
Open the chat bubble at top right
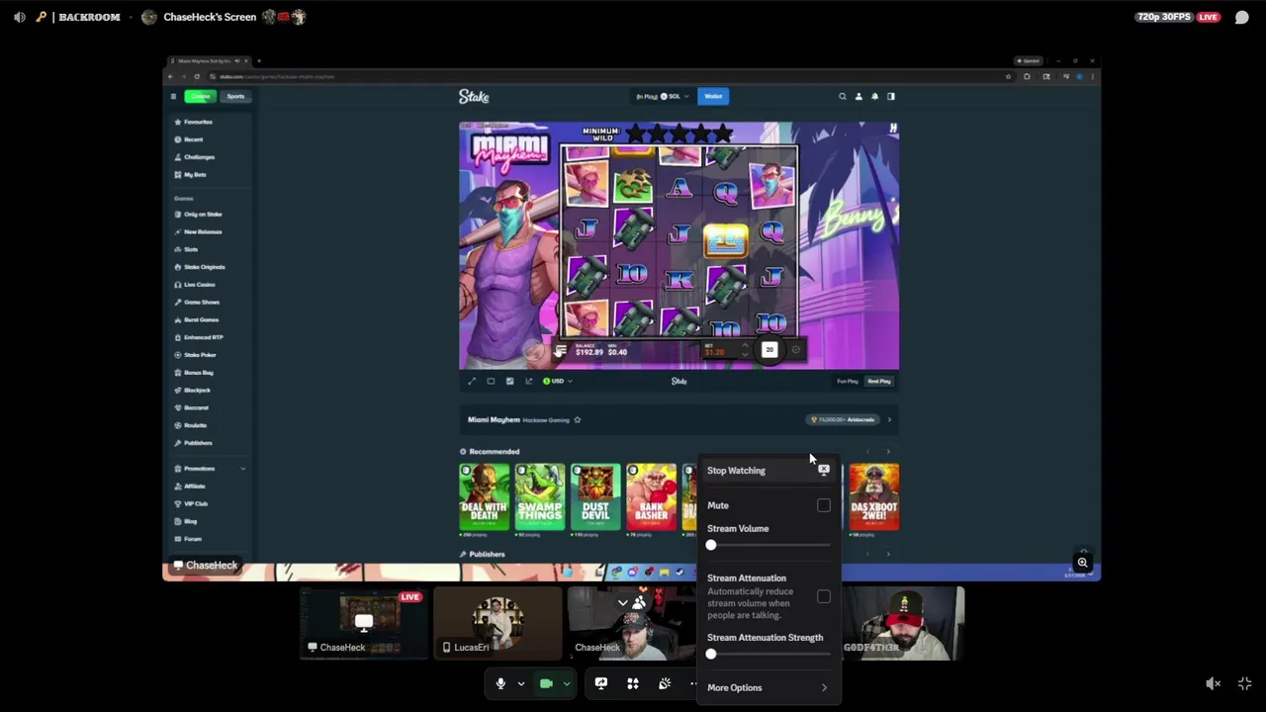pos(1241,17)
